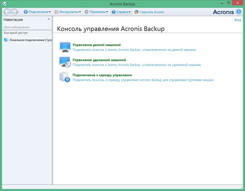Image resolution: width=245 pixels, height=191 pixels.
Task: Click the Локальное подключение monitor icon
Action: click(x=6, y=40)
